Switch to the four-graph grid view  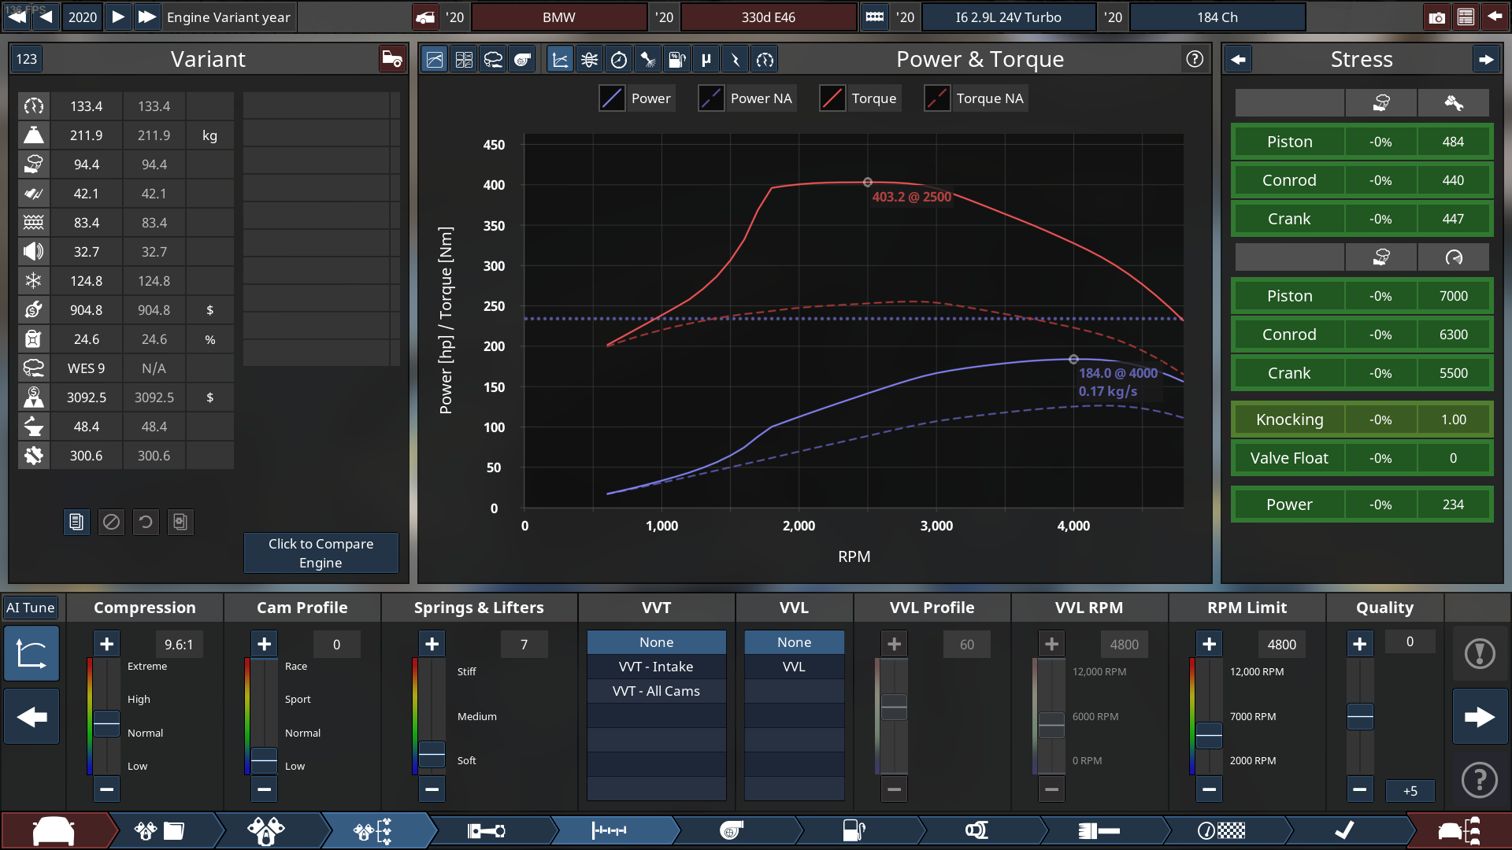click(464, 60)
